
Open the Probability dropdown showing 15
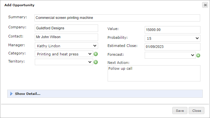coord(173,38)
